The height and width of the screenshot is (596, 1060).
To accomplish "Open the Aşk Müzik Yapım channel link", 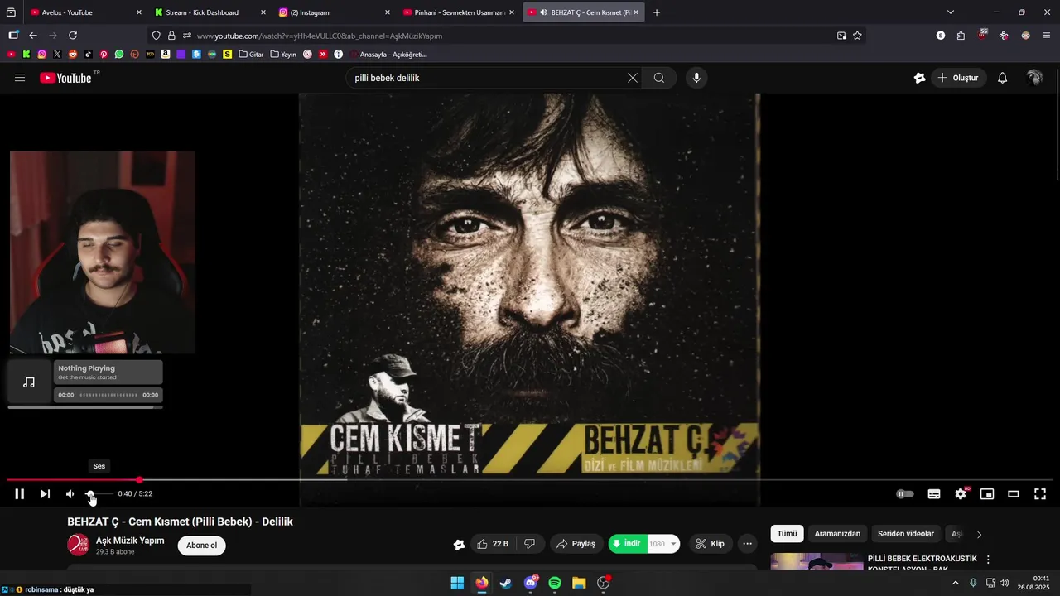I will coord(130,541).
